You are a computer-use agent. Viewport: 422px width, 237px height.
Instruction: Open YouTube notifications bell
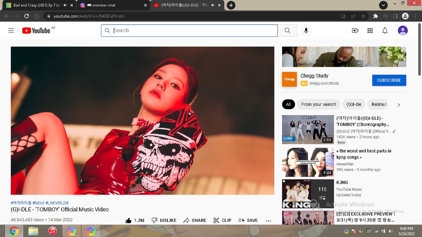(x=385, y=31)
